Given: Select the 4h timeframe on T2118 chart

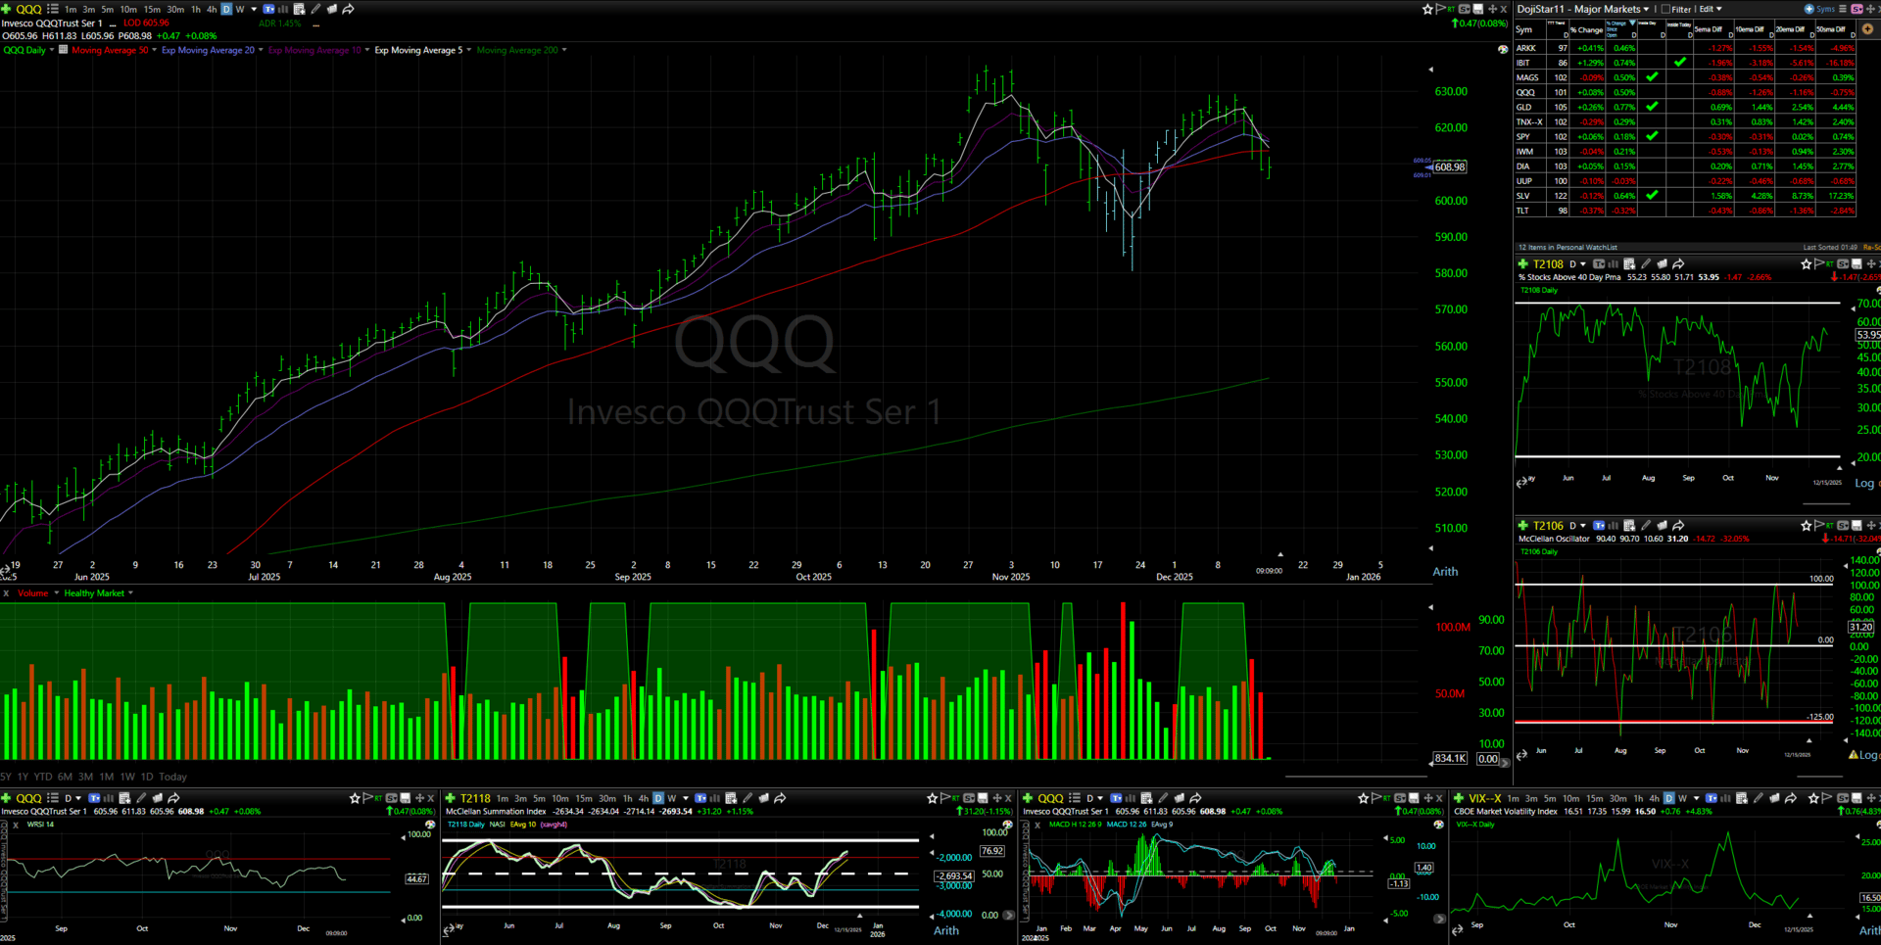Looking at the screenshot, I should click(x=644, y=798).
